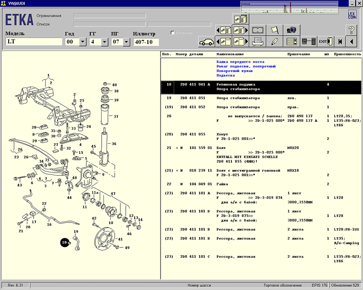
Task: Click the Ограничения input field
Action: pos(109,16)
